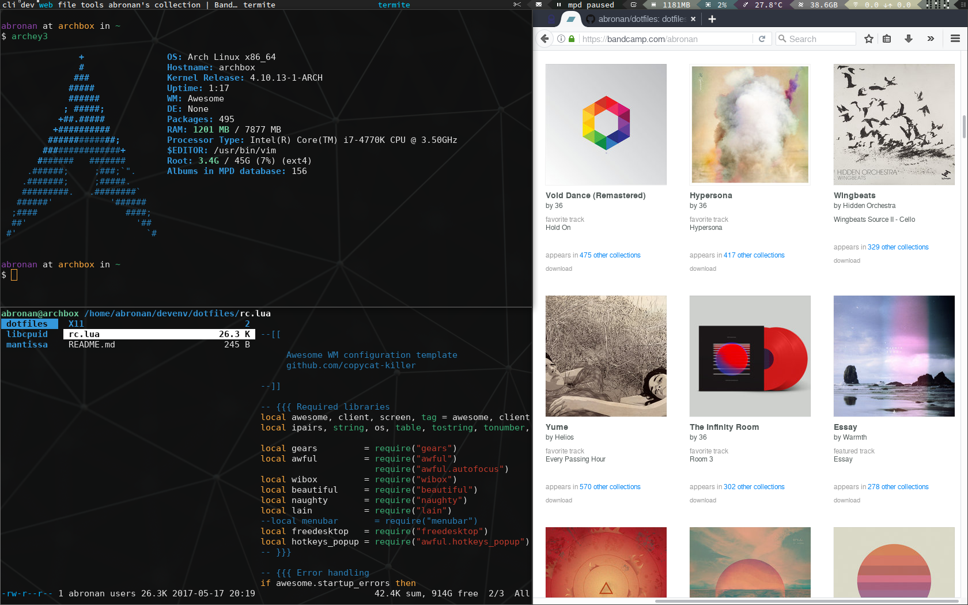Switch to the cli workspace tag
Screen dimensions: 968x605
(x=9, y=5)
